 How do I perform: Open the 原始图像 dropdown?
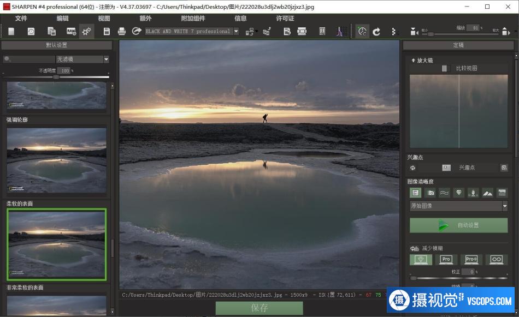[458, 206]
